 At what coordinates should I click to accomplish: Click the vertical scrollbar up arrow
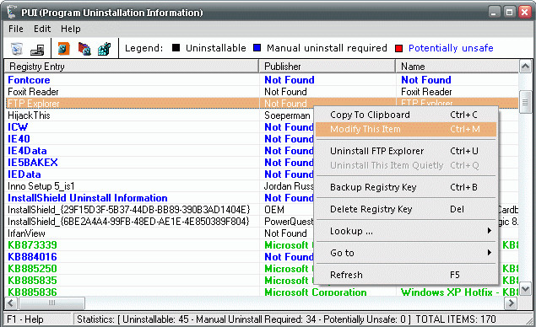coord(525,67)
